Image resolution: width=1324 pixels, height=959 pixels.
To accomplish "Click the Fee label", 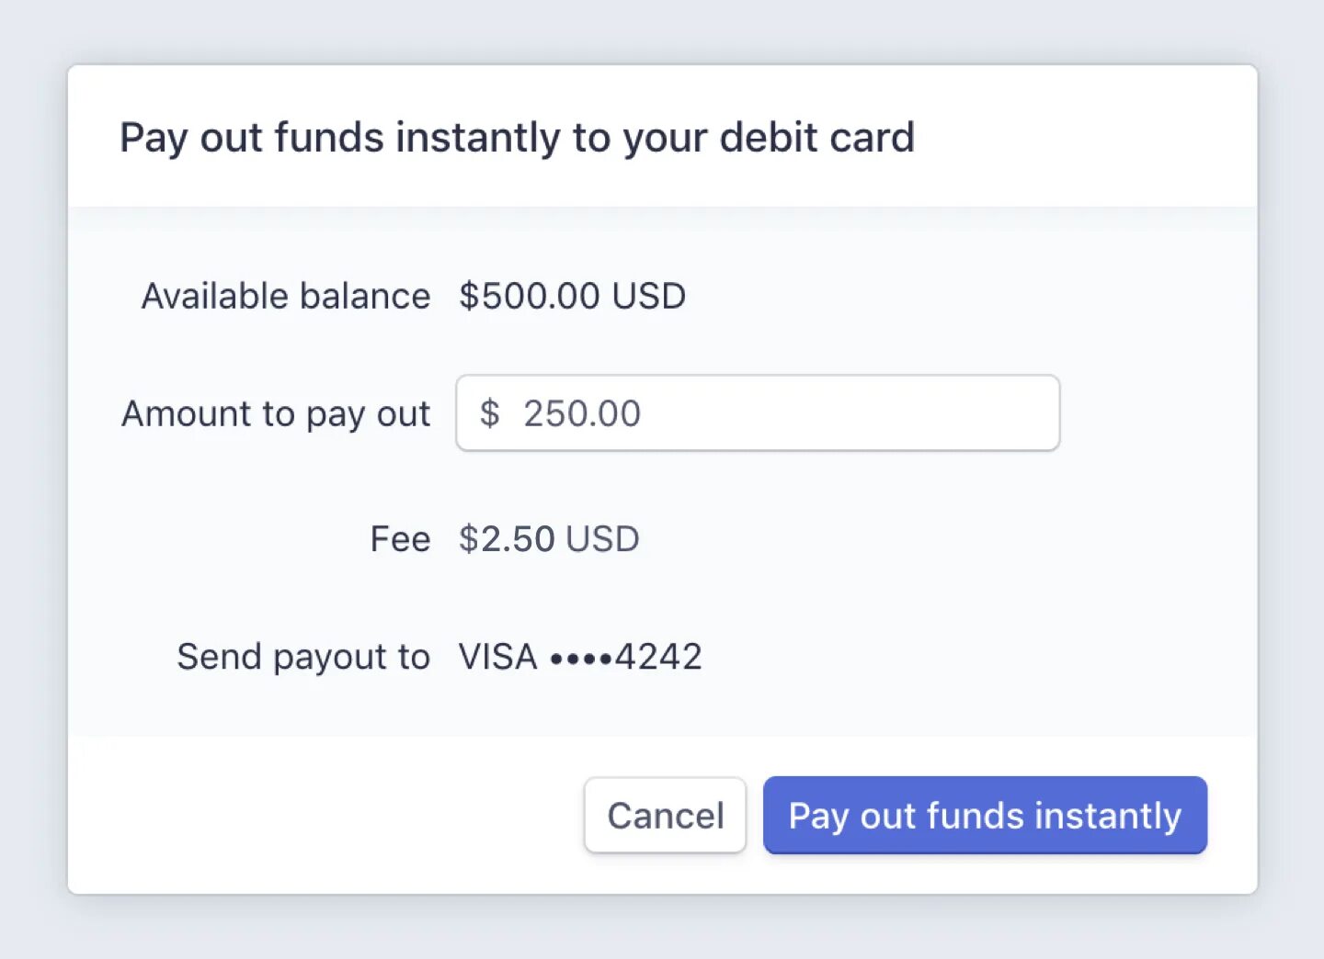I will (400, 539).
